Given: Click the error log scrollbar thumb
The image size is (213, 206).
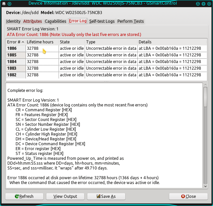Looking at the screenshot, I should 205,97.
